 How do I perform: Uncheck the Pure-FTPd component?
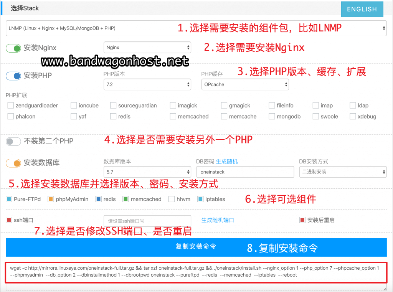click(x=9, y=199)
